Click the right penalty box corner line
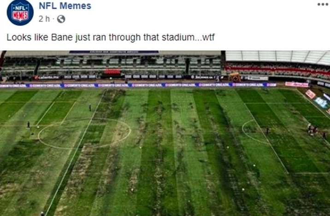Image resolution: width=330 pixels, height=216 pixels. [288, 173]
